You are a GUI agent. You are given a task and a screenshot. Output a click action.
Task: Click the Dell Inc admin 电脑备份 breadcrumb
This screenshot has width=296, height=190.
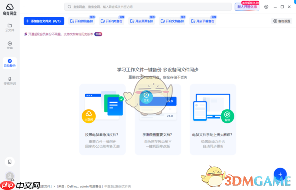point(80,186)
